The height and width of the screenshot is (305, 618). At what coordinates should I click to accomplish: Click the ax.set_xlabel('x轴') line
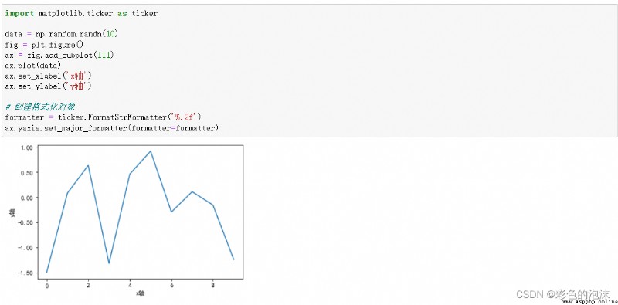48,75
